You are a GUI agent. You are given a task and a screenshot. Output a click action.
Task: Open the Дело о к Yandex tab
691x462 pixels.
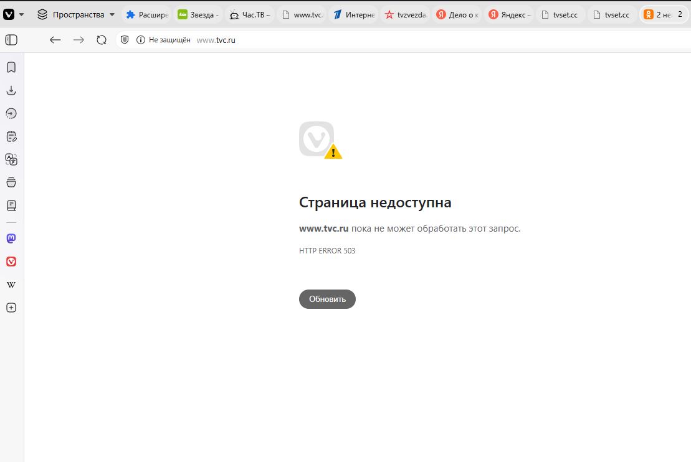pyautogui.click(x=457, y=14)
